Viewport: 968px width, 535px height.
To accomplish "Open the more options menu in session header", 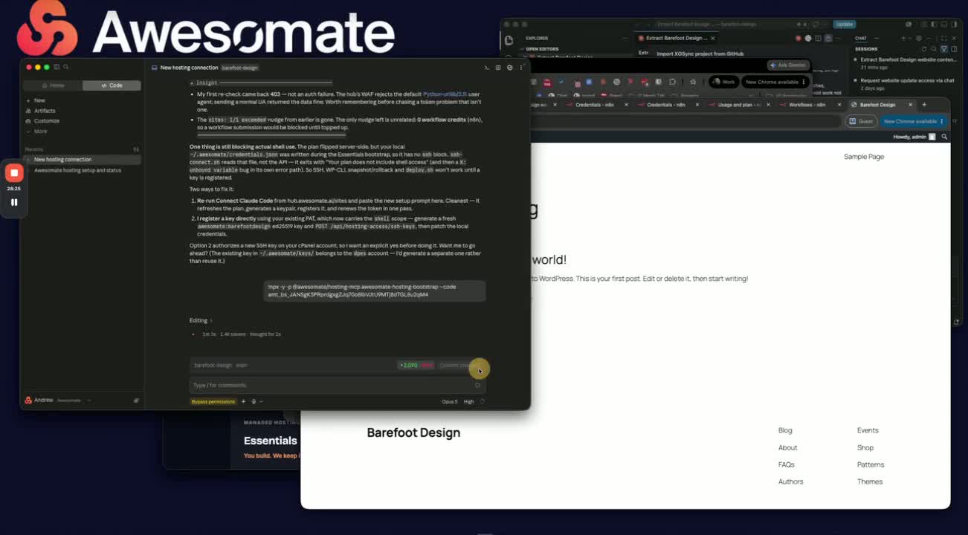I will [x=521, y=68].
